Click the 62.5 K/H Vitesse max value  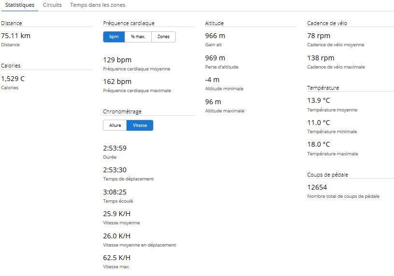pos(117,258)
